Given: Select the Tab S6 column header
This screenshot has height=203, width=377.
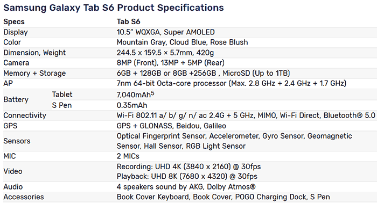Looking at the screenshot, I should [x=128, y=22].
